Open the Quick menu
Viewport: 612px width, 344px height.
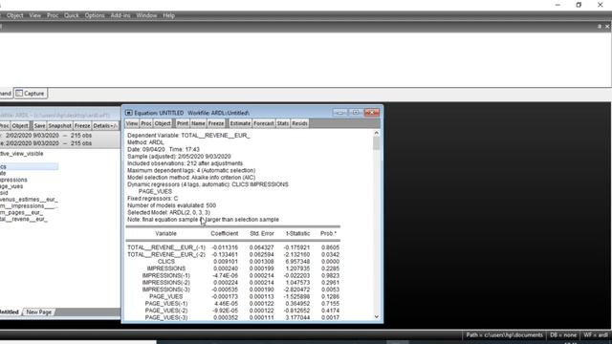click(72, 15)
